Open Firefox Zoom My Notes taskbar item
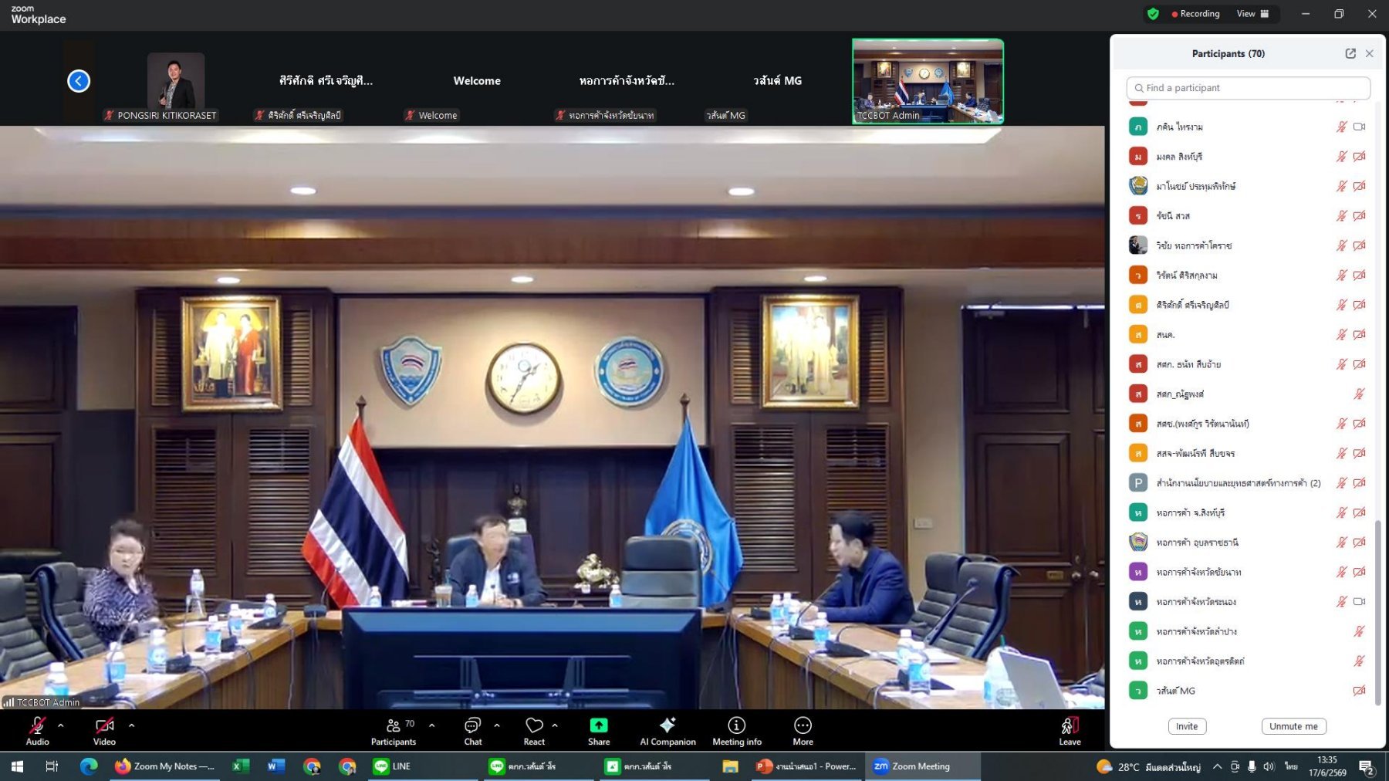The height and width of the screenshot is (781, 1389). pyautogui.click(x=165, y=766)
